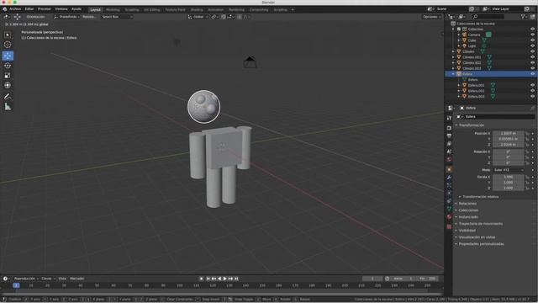Switch to the Modeling workspace tab
This screenshot has height=303, width=538.
(113, 9)
